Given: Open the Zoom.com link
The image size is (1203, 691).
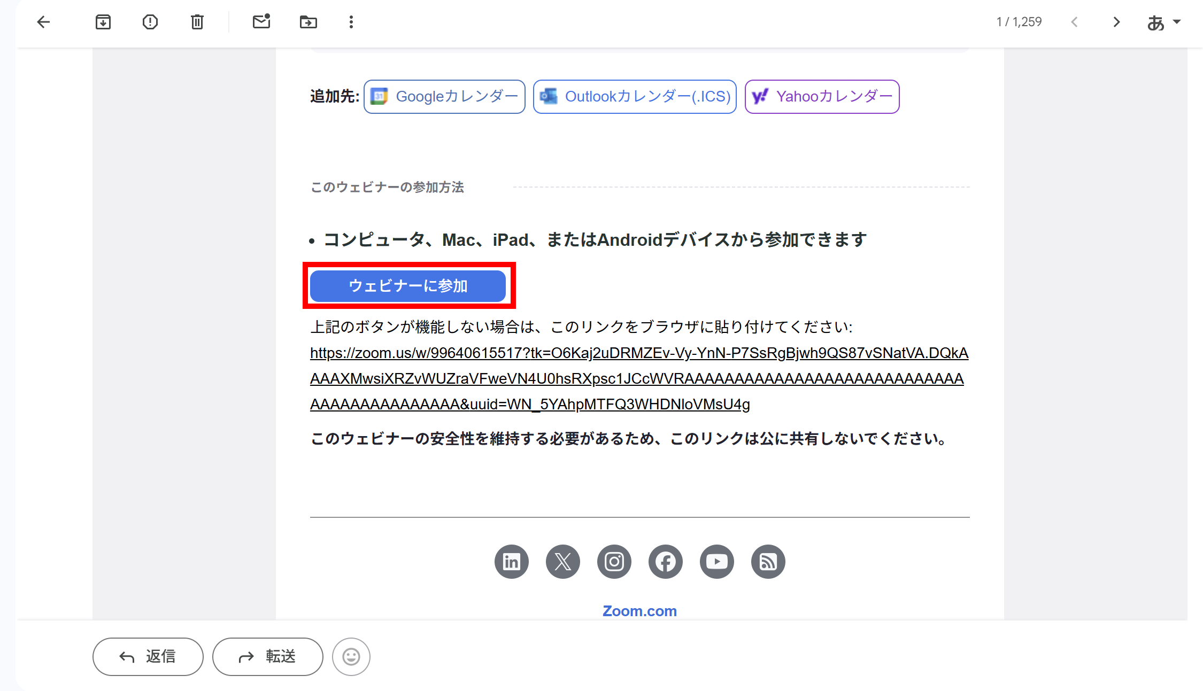Looking at the screenshot, I should (639, 611).
